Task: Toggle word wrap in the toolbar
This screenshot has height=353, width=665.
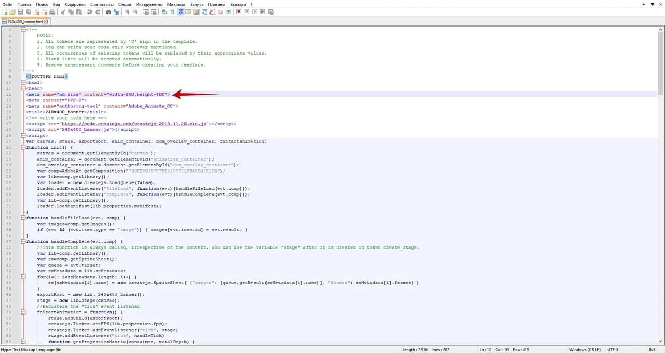Action: [x=166, y=12]
